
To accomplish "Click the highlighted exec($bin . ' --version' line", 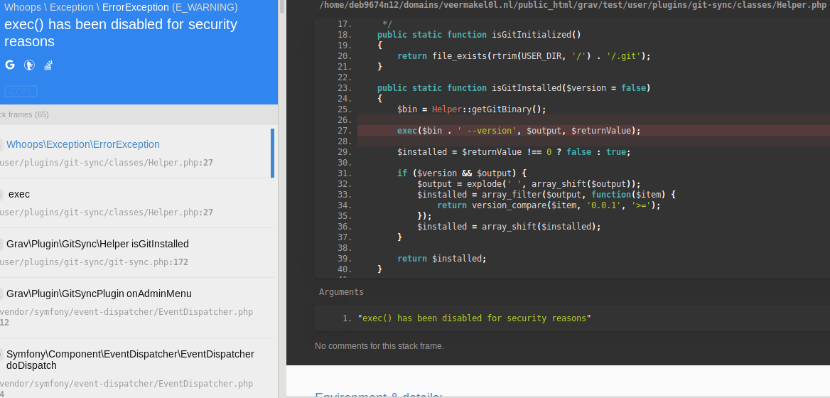I will [x=519, y=131].
